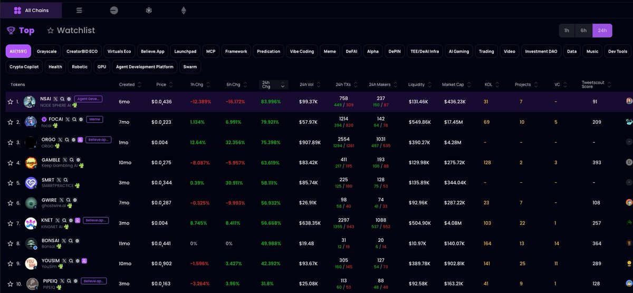
Task: Click the purple launchpad icon next to KNET
Action: tap(77, 221)
